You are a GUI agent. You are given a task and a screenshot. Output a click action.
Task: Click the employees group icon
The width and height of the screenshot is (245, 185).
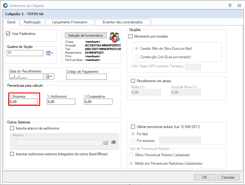pos(115,37)
